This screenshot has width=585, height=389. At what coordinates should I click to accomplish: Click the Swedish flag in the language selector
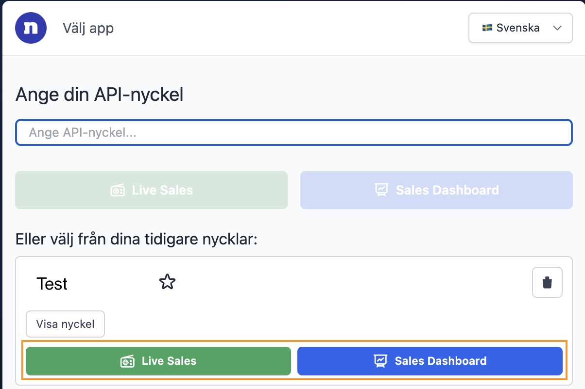487,28
